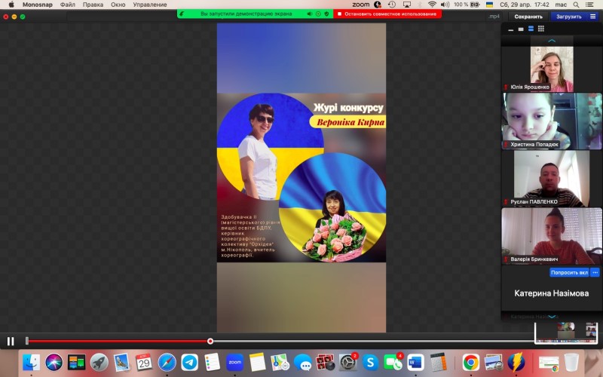Open Google Chrome from the dock
Screen dimensions: 603x377
pos(470,363)
